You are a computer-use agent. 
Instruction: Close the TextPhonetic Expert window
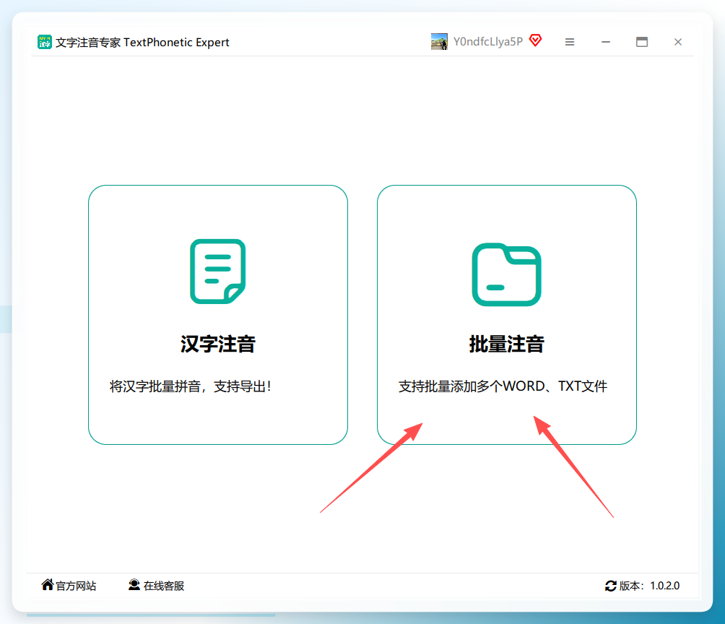coord(678,42)
